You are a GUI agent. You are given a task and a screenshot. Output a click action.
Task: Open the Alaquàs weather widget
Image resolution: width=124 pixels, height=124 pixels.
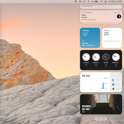pos(90,38)
